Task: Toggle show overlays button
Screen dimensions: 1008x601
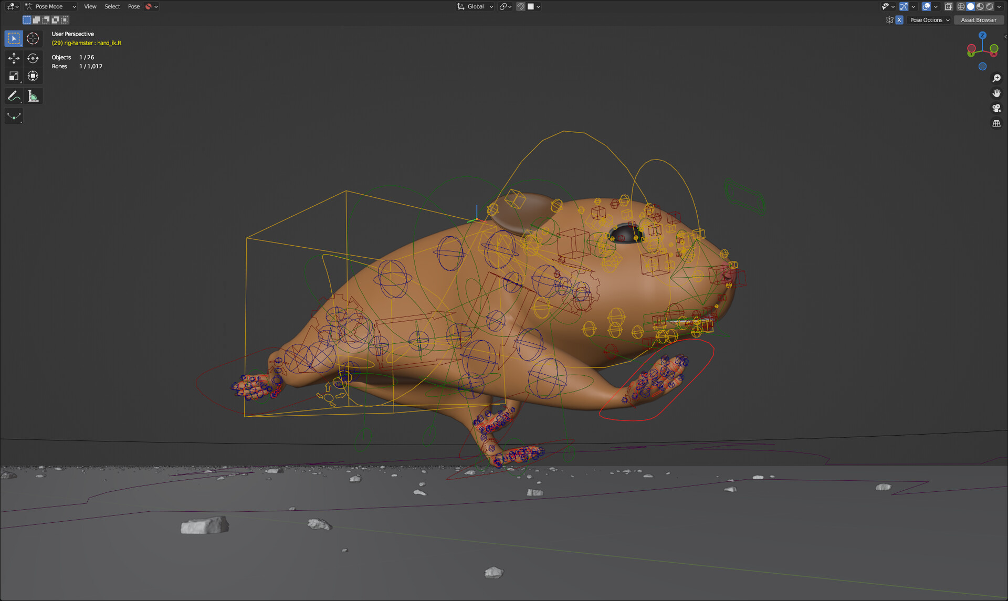Action: [926, 7]
